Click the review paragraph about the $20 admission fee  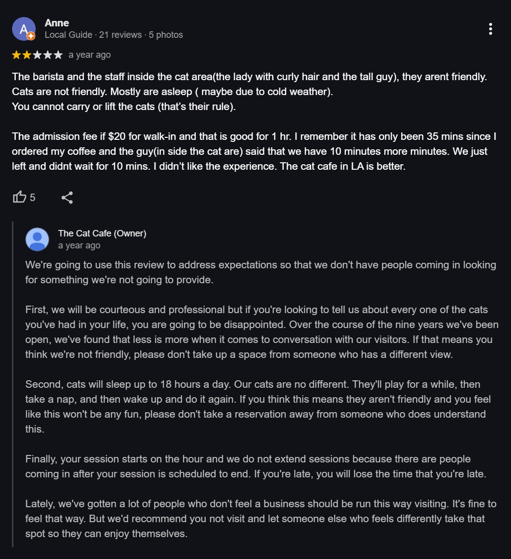tap(254, 151)
